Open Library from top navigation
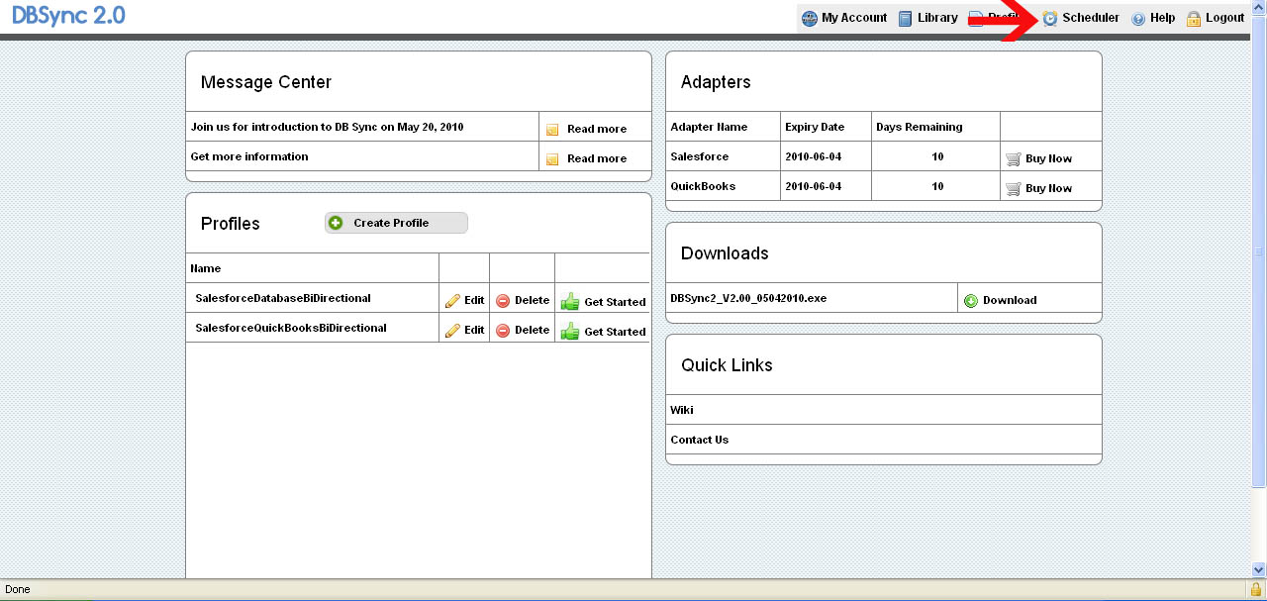1267x601 pixels. (x=927, y=18)
